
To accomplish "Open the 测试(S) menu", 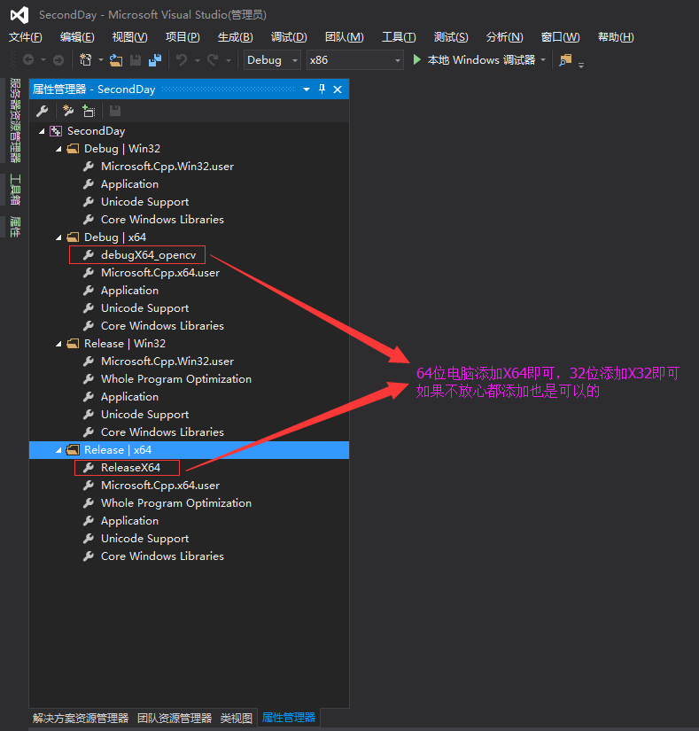I will 451,37.
